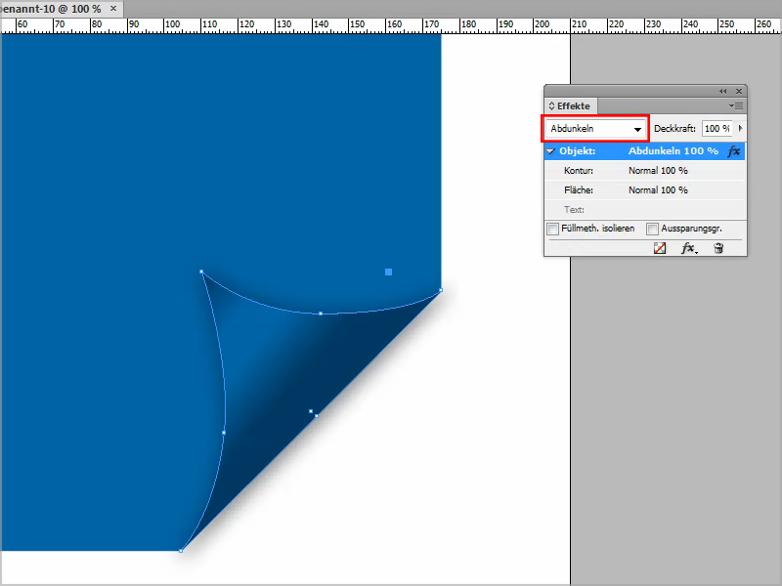Open the fx add-effect icon at panel bottom
Image resolution: width=782 pixels, height=586 pixels.
click(x=688, y=248)
